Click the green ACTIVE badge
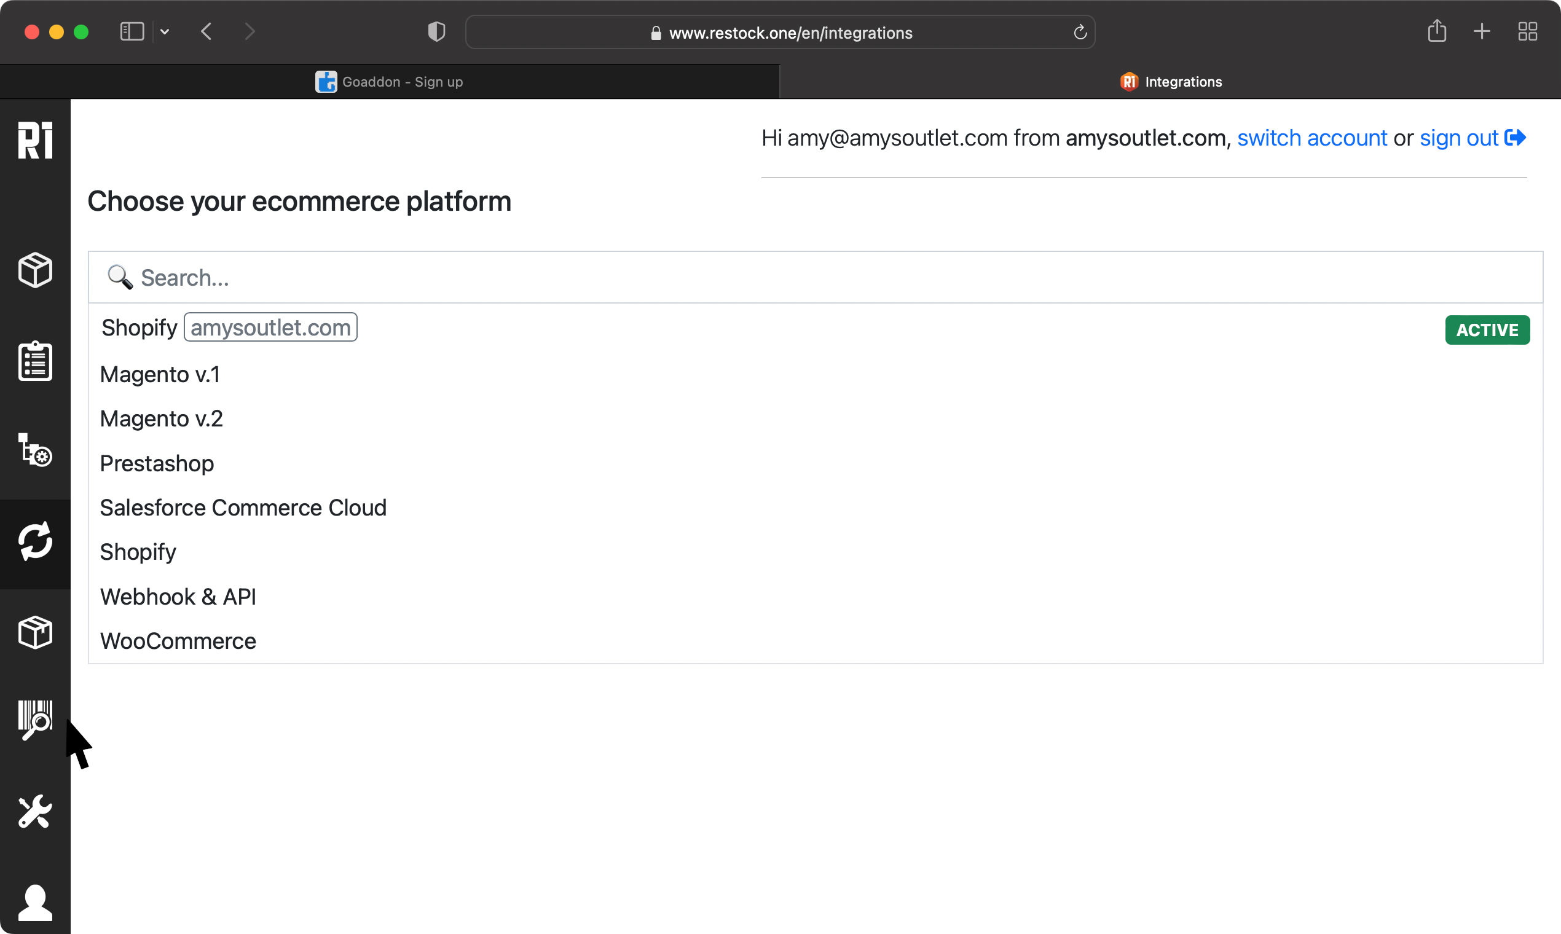This screenshot has width=1561, height=934. pos(1487,330)
